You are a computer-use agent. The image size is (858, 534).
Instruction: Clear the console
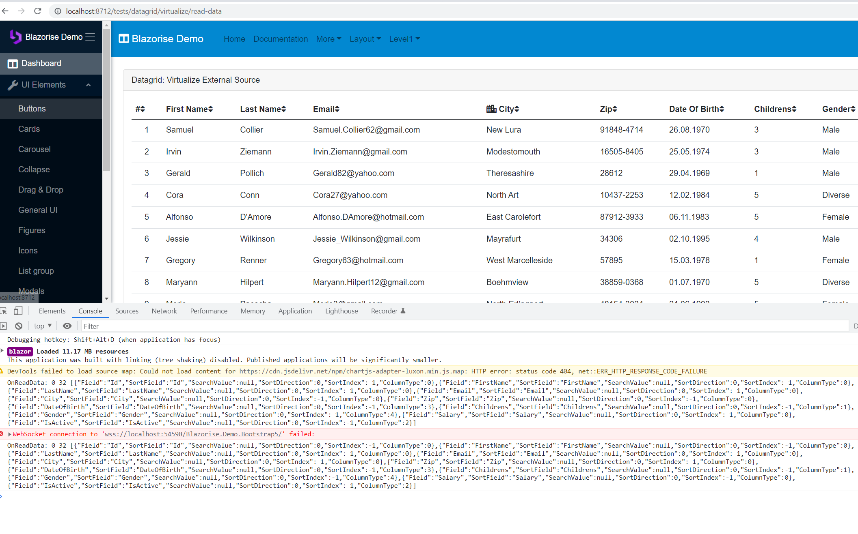19,326
